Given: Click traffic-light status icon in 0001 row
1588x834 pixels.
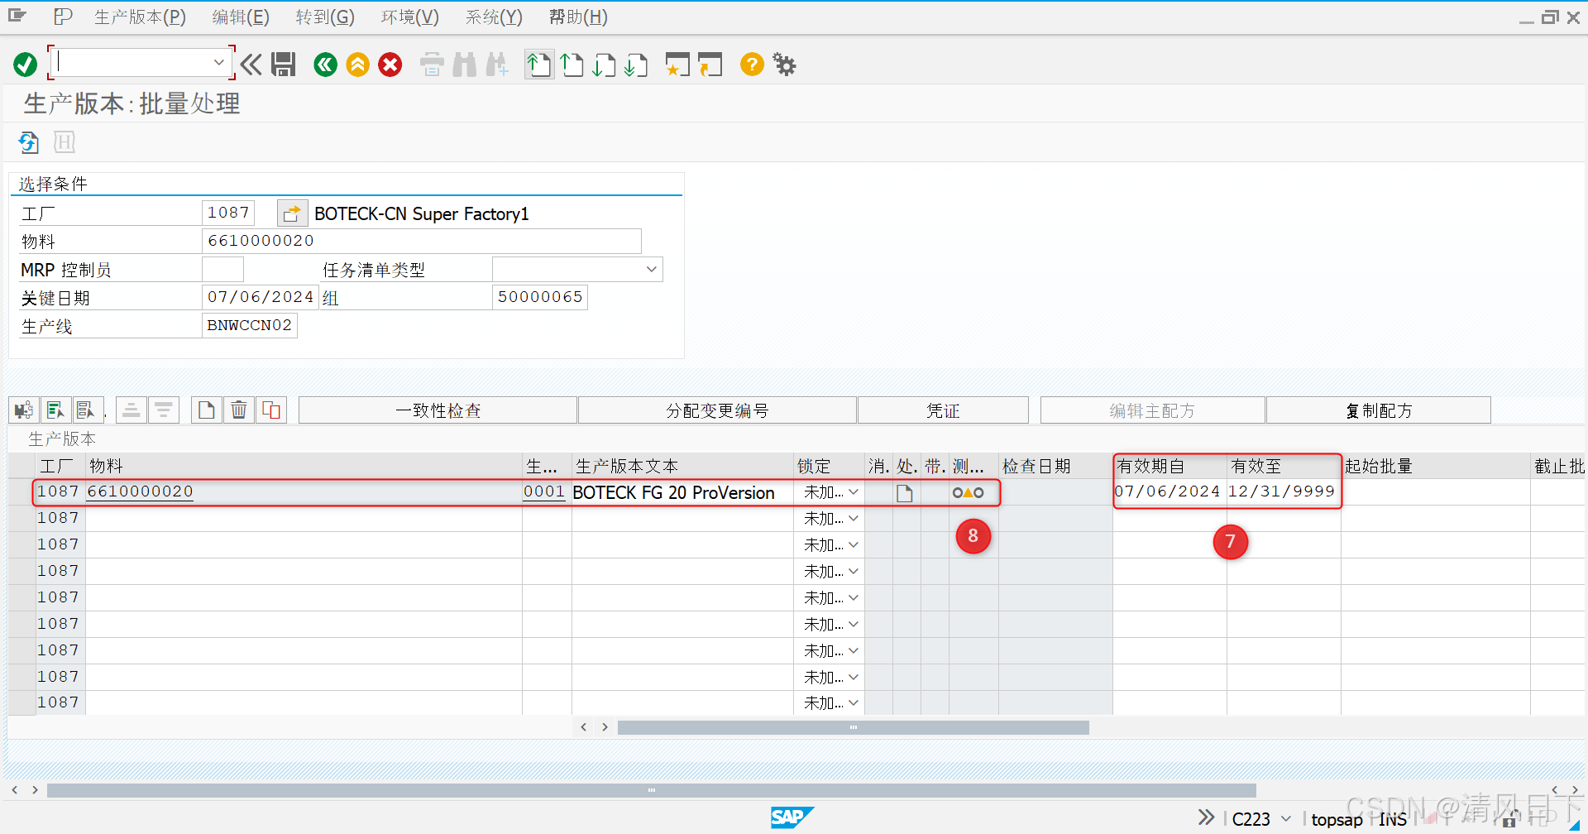Looking at the screenshot, I should 968,492.
